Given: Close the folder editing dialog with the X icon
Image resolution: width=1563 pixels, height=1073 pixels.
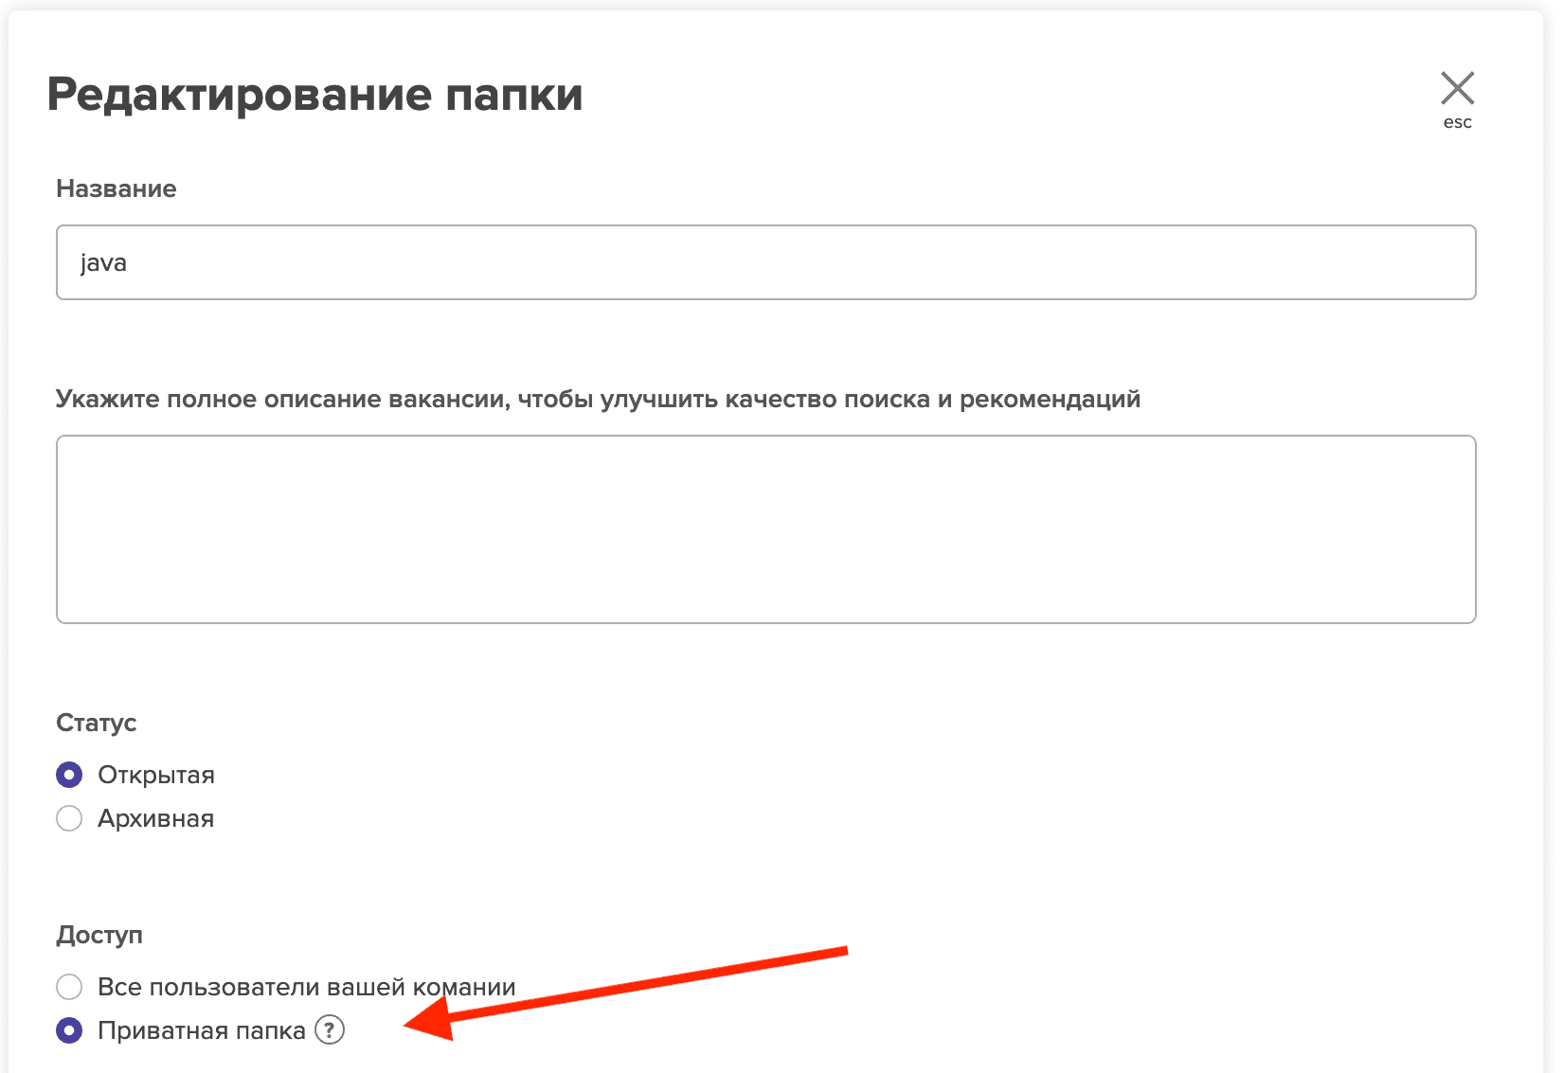Looking at the screenshot, I should click(1457, 88).
